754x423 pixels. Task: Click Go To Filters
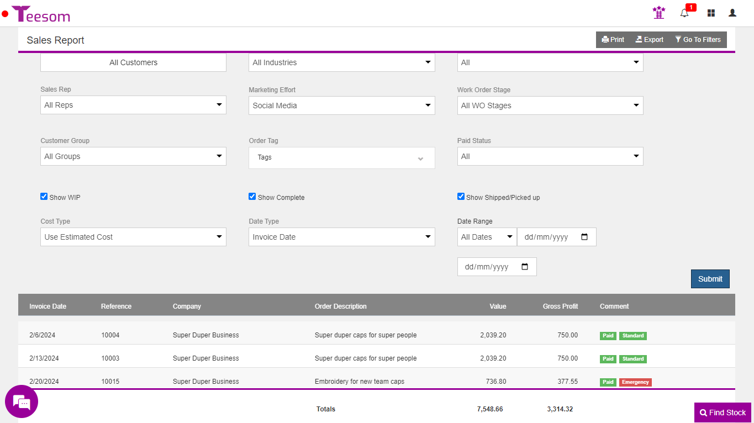[x=698, y=40]
